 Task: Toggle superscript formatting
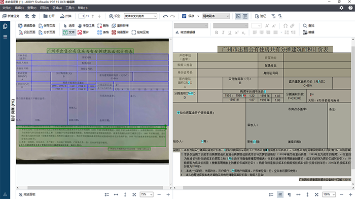(237, 32)
